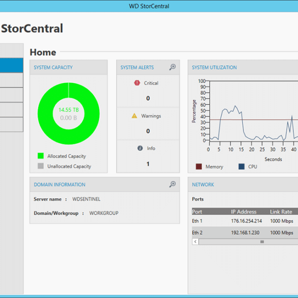Click the WORKGROUP domain value
The image size is (298, 298).
(x=104, y=213)
